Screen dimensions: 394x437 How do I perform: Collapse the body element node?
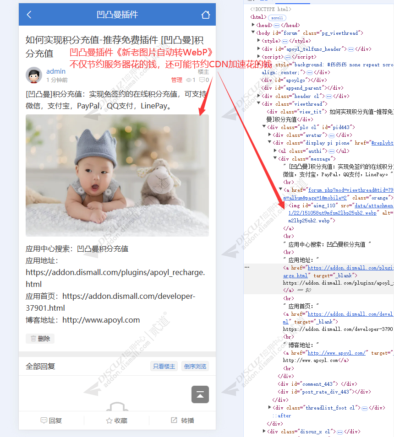253,32
